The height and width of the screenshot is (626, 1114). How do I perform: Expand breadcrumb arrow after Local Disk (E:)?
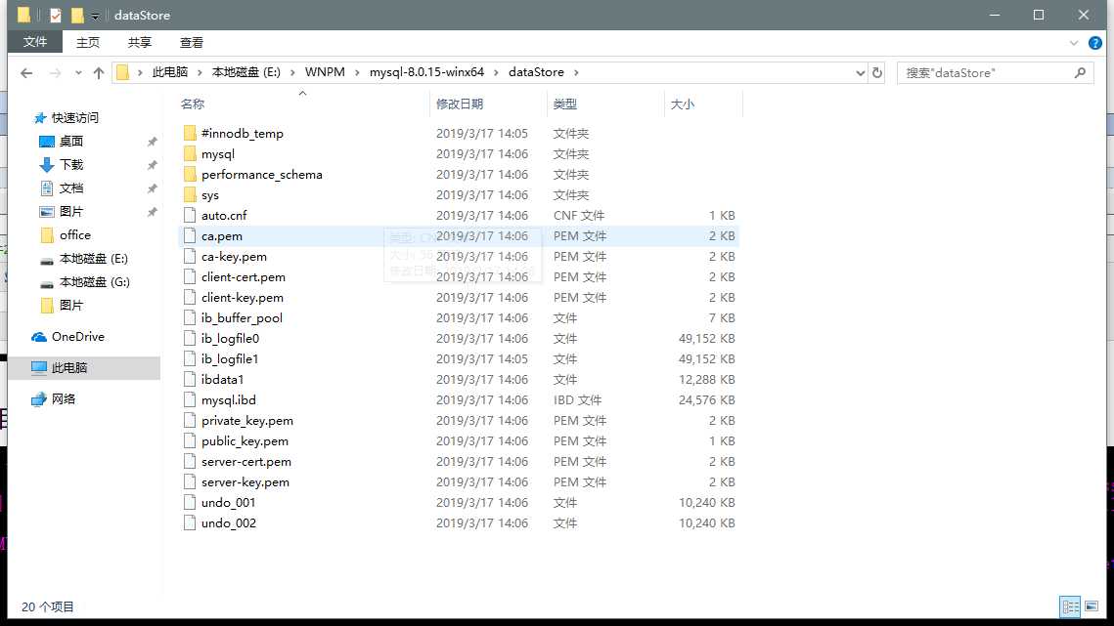point(292,72)
